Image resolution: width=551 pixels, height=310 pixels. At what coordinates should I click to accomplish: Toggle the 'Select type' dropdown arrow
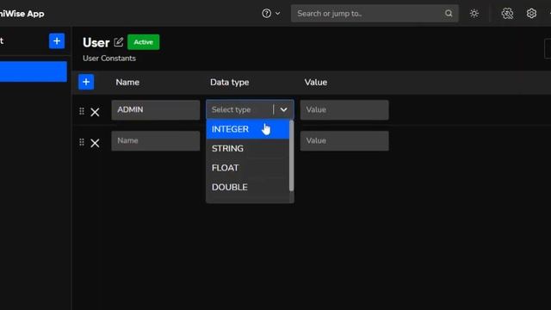(283, 109)
